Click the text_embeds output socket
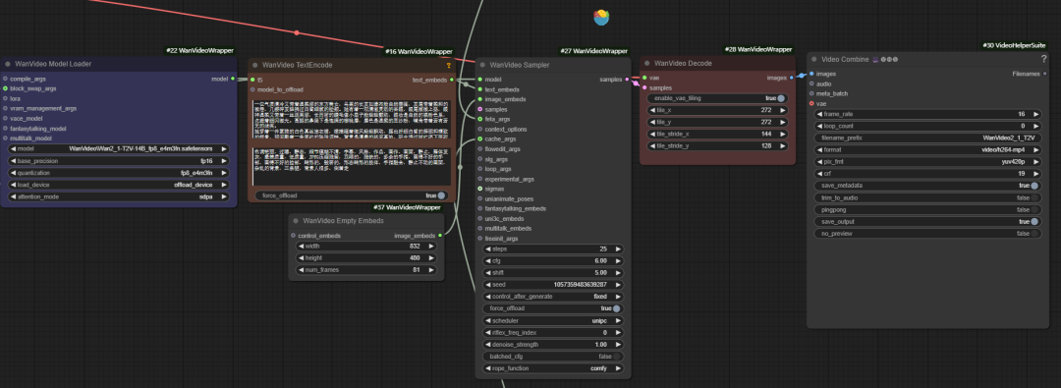Screen dimensions: 1061x388 click(452, 80)
